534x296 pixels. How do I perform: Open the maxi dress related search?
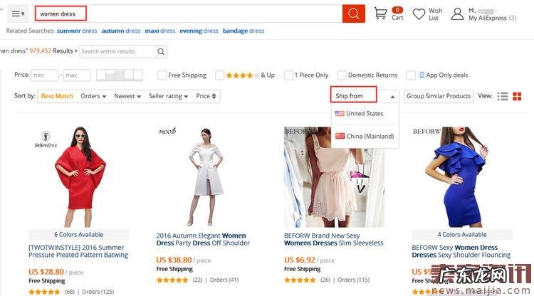[x=160, y=31]
